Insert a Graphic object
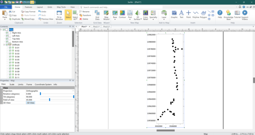Viewport: 255px width, 135px height. click(x=174, y=14)
